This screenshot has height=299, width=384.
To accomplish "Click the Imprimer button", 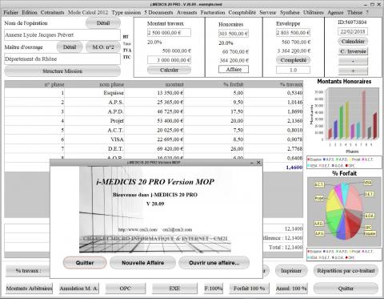I will pyautogui.click(x=291, y=271).
